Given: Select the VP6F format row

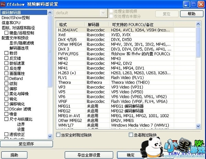Looking at the screenshot, I should 115,102.
